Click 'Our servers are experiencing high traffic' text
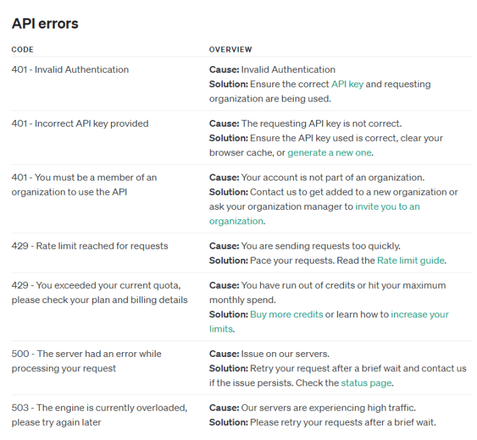The width and height of the screenshot is (477, 440). pos(328,408)
